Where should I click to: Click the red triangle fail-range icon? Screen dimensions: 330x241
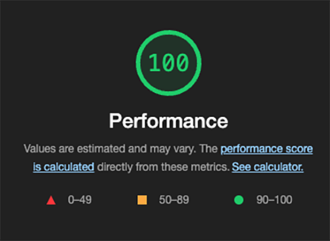coord(51,200)
